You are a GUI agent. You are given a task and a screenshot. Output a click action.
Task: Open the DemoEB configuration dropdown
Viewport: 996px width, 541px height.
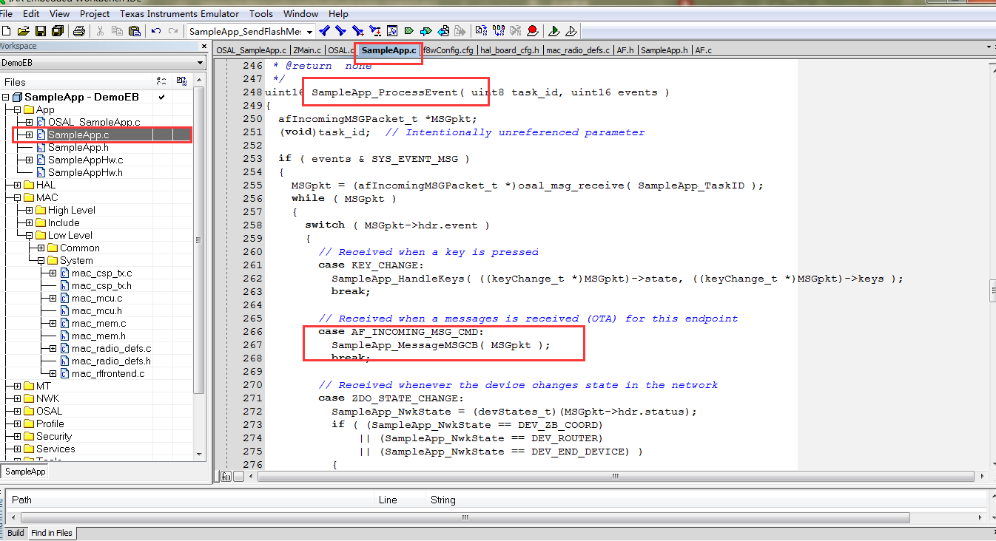coord(200,63)
